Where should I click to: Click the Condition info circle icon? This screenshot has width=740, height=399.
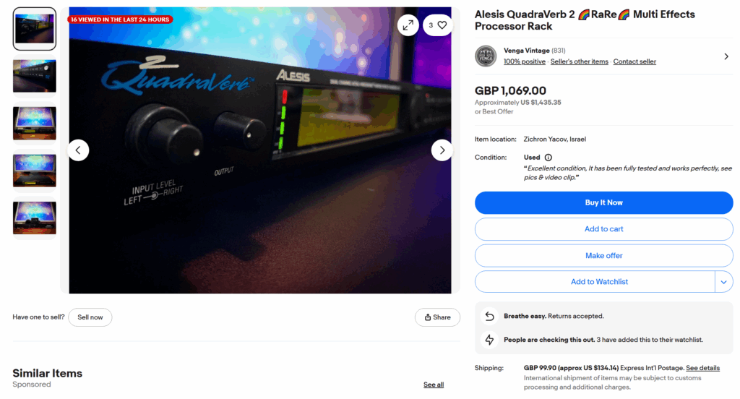548,158
